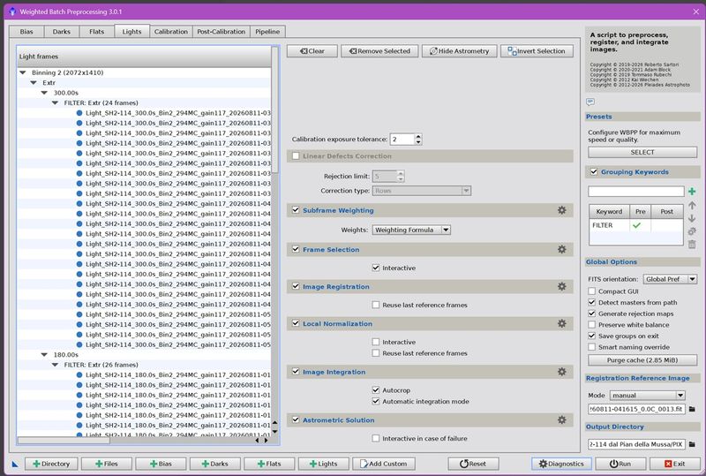The image size is (706, 476).
Task: Open presets with SELECT button
Action: pyautogui.click(x=642, y=152)
